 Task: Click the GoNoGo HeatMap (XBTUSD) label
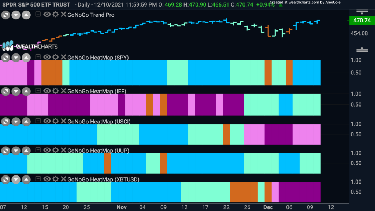pyautogui.click(x=103, y=179)
